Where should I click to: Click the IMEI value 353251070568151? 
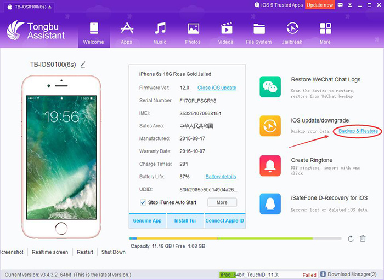point(201,114)
